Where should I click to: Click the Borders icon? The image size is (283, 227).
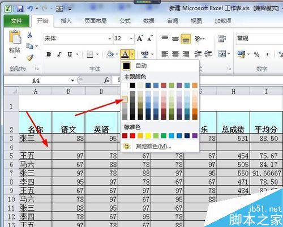[90, 54]
